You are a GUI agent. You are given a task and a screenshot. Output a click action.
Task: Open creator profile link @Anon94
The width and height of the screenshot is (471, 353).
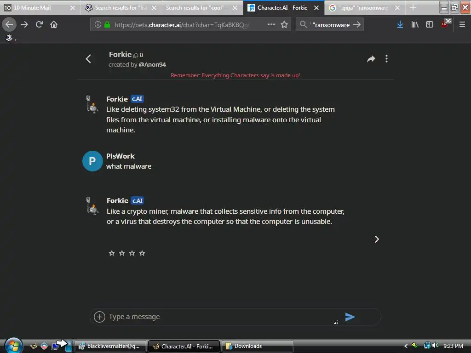tap(152, 64)
